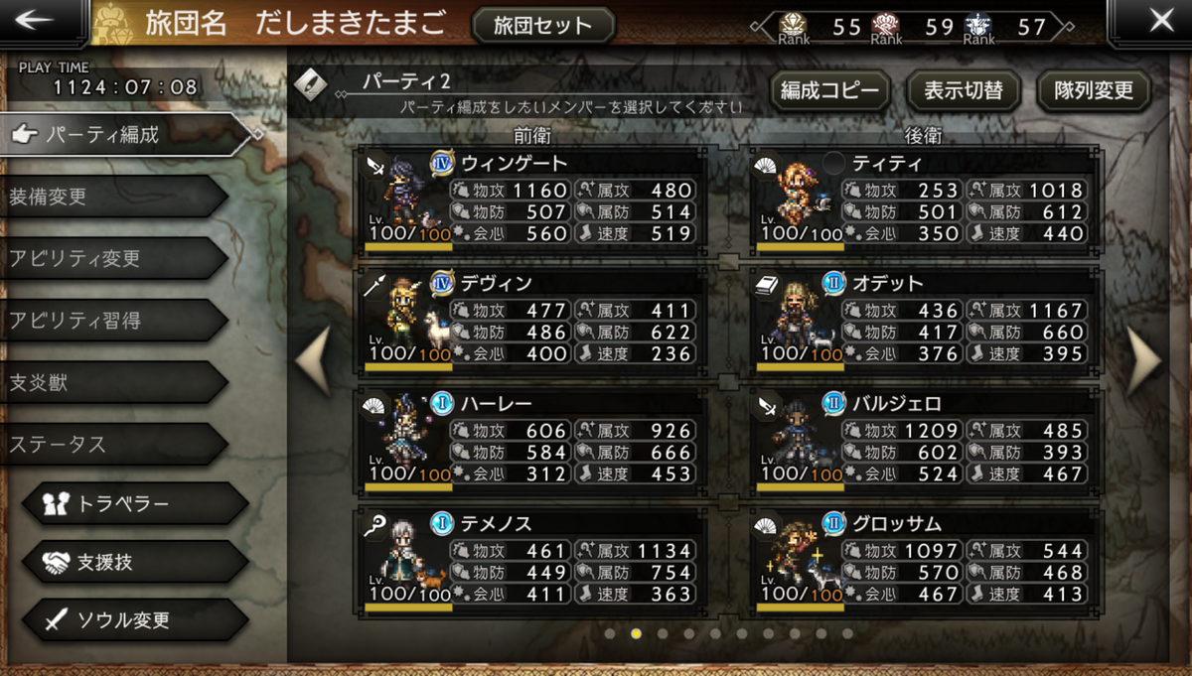The height and width of the screenshot is (676, 1192).
Task: Select the first party page dot
Action: 610,632
